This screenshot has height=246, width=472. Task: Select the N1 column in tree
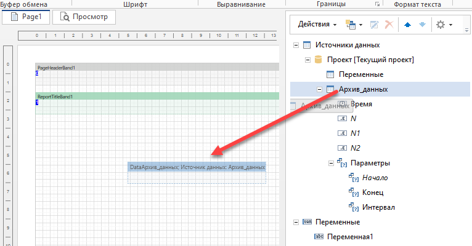pos(355,133)
